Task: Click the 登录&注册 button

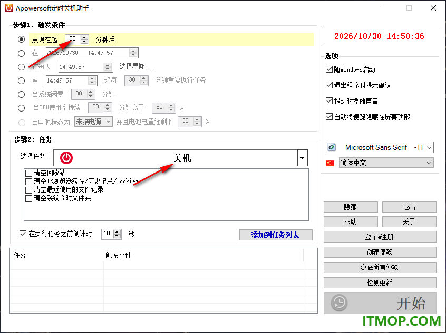Action: (x=380, y=237)
